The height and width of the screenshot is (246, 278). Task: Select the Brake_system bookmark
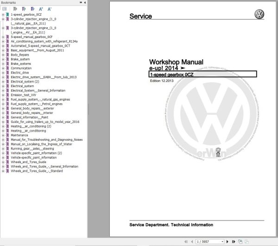(x=20, y=59)
